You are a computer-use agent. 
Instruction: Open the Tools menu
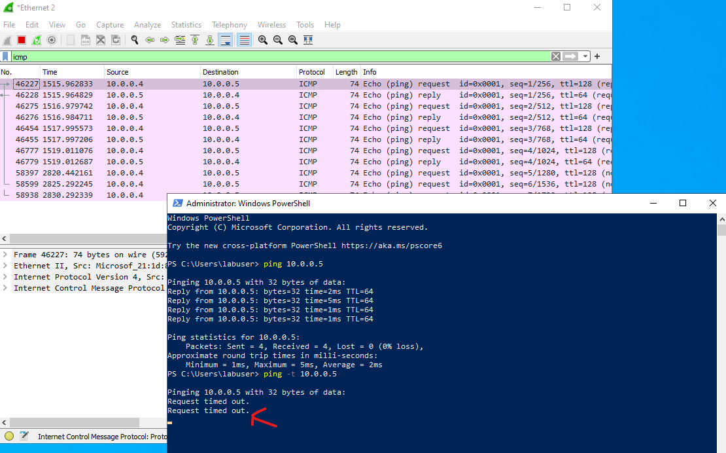pyautogui.click(x=305, y=25)
